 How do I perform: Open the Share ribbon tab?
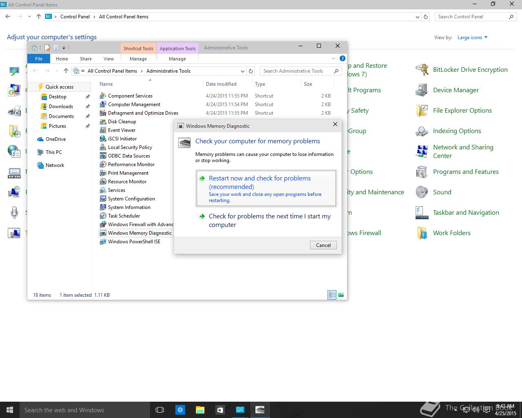point(86,59)
